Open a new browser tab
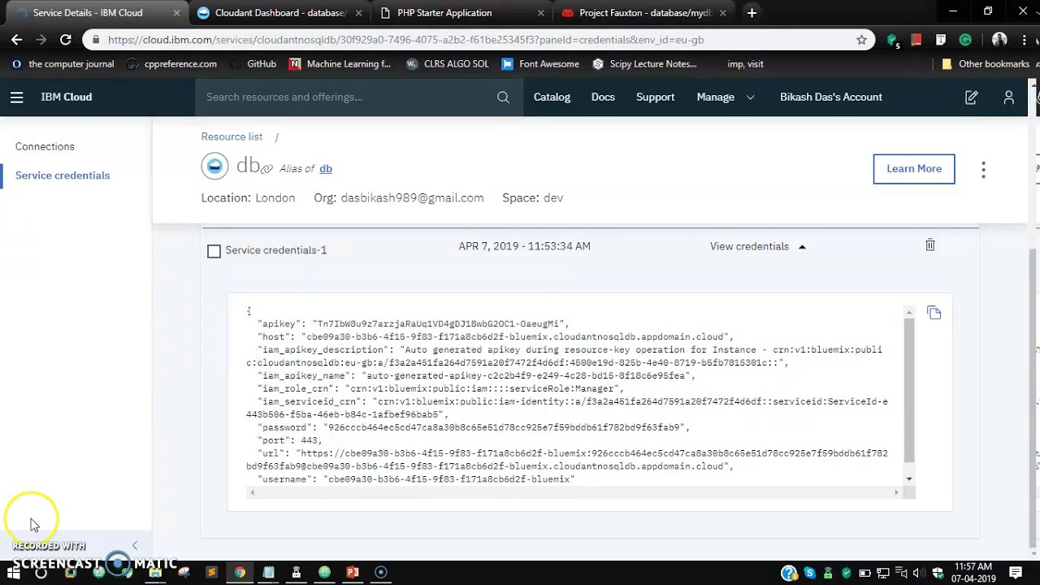The width and height of the screenshot is (1040, 585). pos(752,13)
